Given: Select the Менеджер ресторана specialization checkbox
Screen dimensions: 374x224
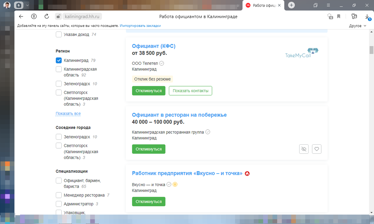Looking at the screenshot, I should pyautogui.click(x=59, y=195).
